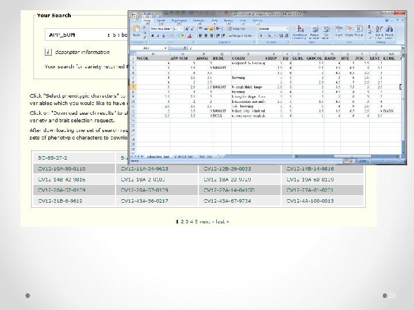The height and width of the screenshot is (310, 414).
Task: Click the Decrease Decimal icon
Action: point(286,36)
